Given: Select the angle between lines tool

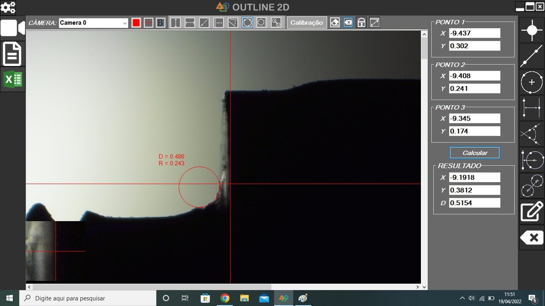Looking at the screenshot, I should 531,134.
